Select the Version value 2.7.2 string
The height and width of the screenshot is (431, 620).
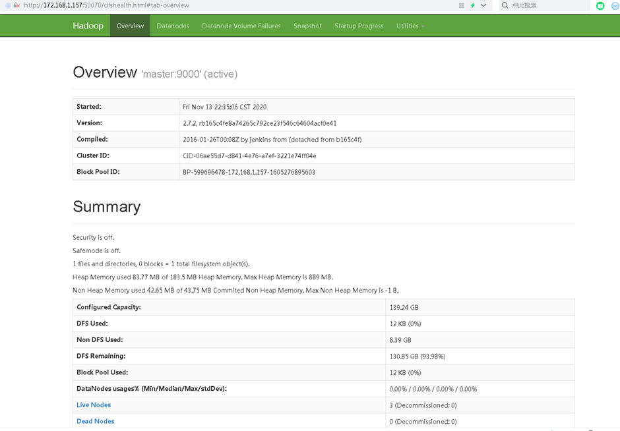pos(260,123)
